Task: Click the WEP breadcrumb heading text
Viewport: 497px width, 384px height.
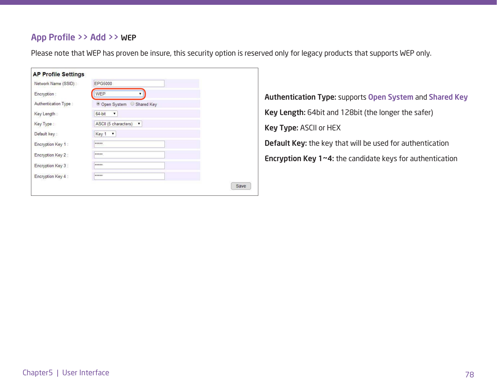Action: pos(129,38)
